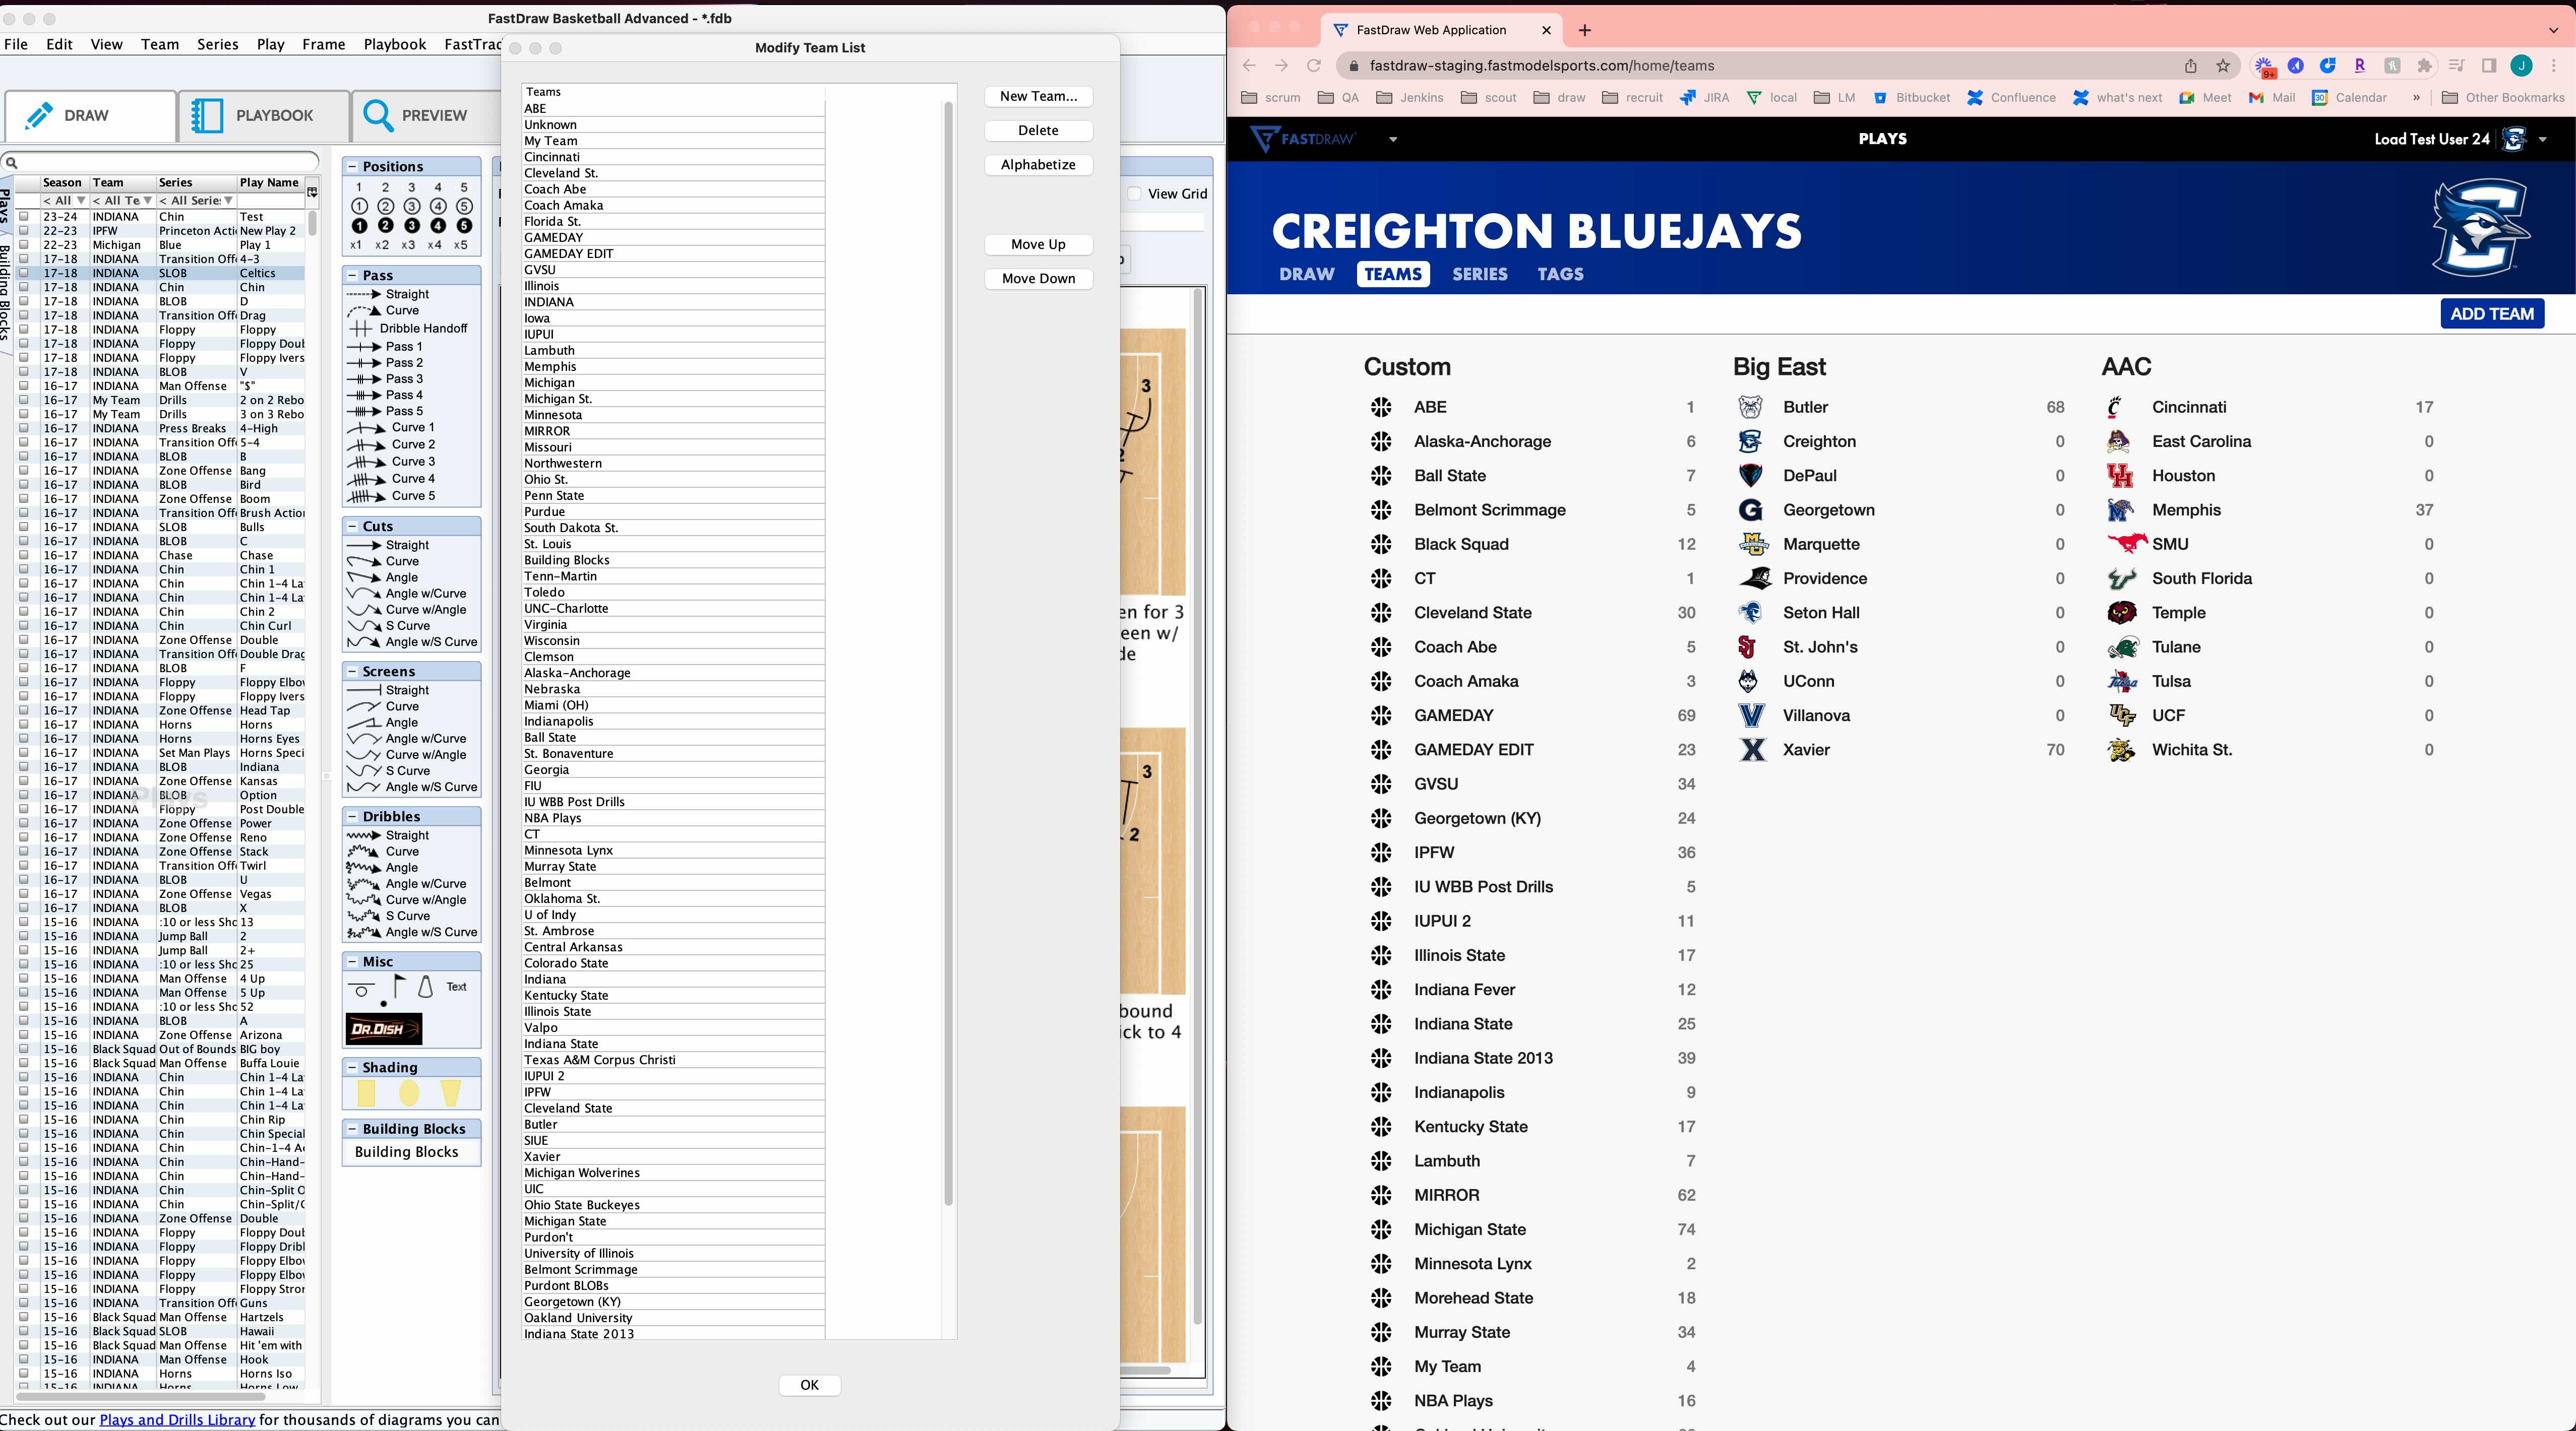Pick the Pass 3 arrow tool

[x=385, y=379]
